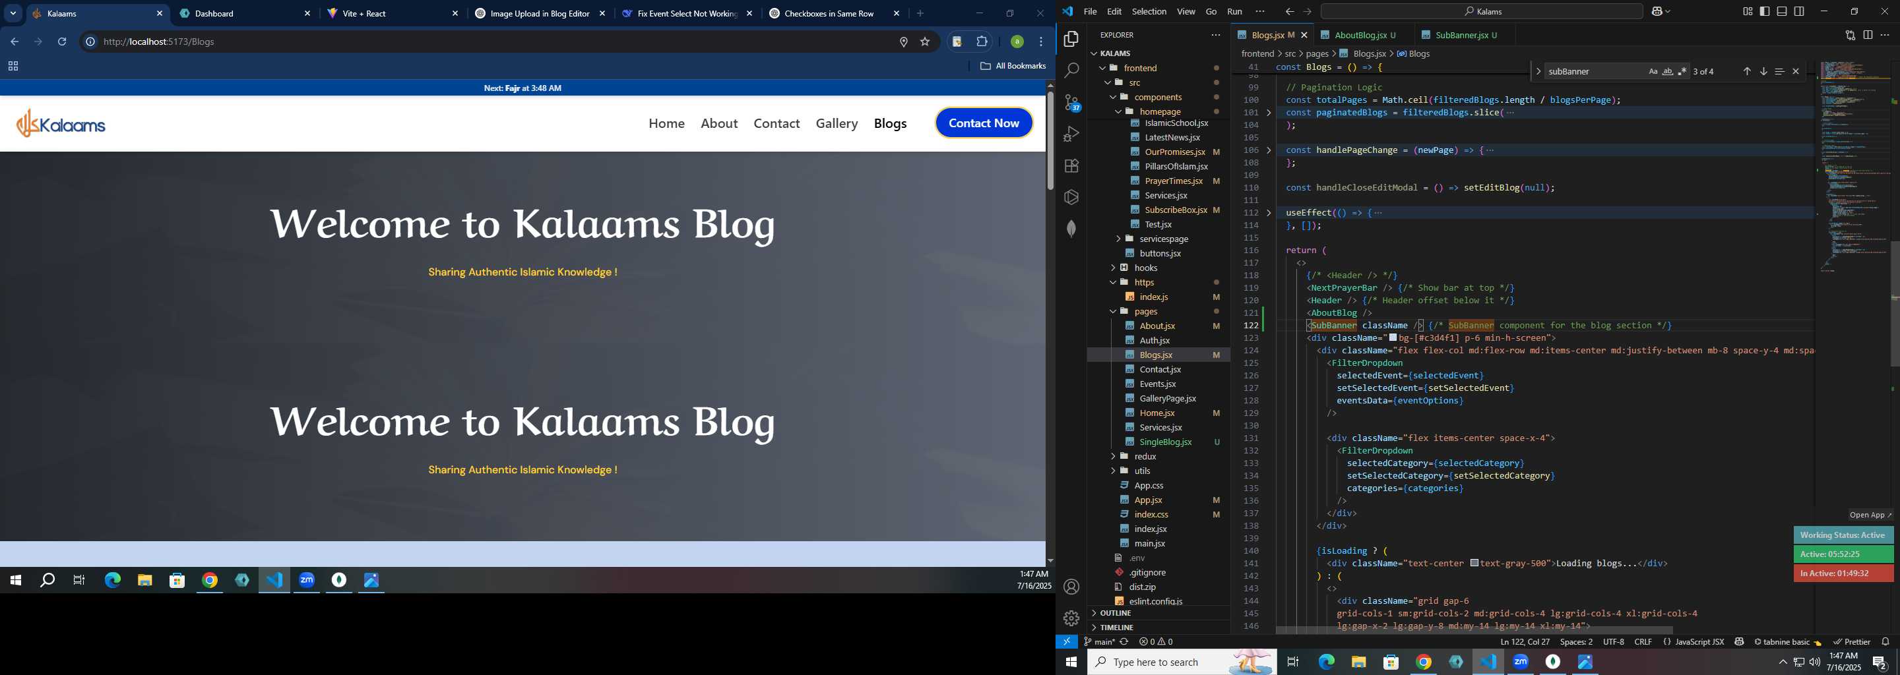Click the Kalaams logo in site header
The width and height of the screenshot is (1900, 675).
coord(61,124)
